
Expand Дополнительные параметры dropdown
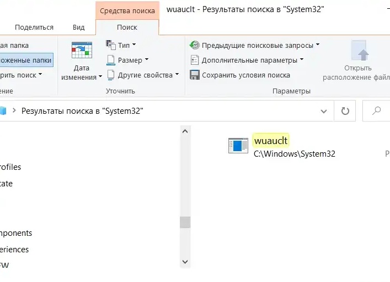(302, 59)
